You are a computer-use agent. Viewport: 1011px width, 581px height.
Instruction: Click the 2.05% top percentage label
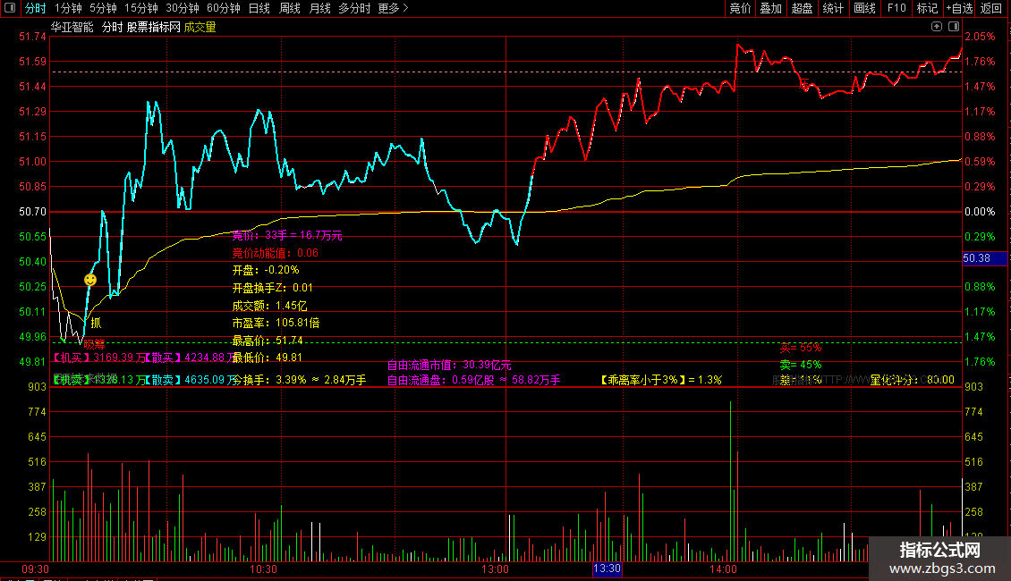click(x=980, y=37)
